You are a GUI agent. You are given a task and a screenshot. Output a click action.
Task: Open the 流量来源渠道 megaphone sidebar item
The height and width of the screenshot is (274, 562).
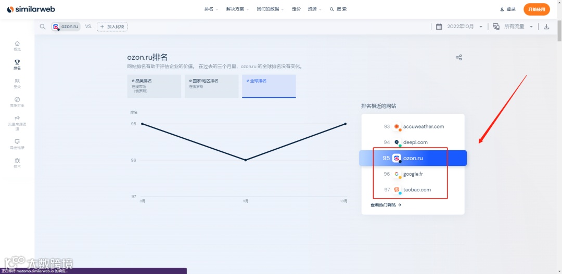(17, 123)
